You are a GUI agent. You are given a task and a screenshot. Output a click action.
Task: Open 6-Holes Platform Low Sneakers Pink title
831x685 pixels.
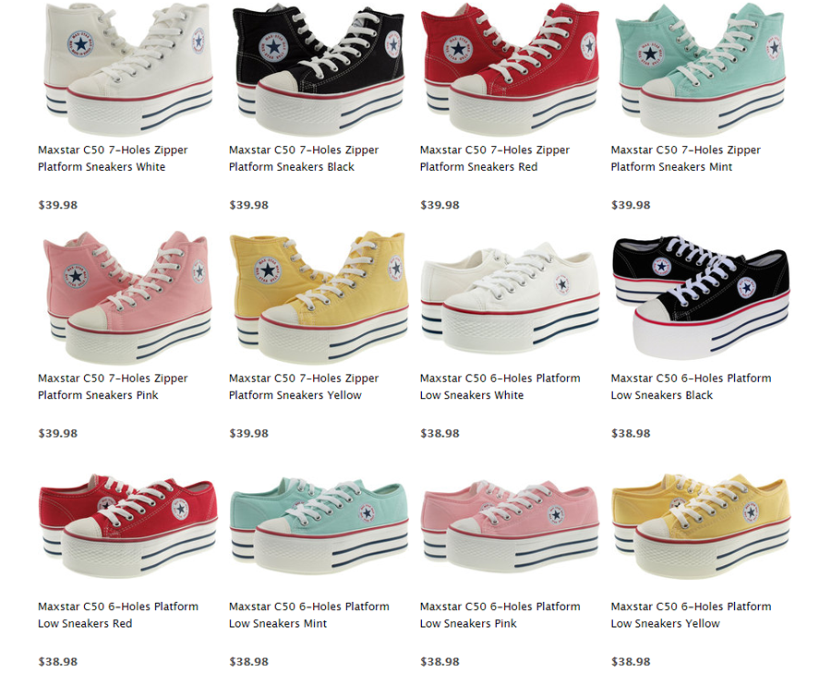[500, 615]
